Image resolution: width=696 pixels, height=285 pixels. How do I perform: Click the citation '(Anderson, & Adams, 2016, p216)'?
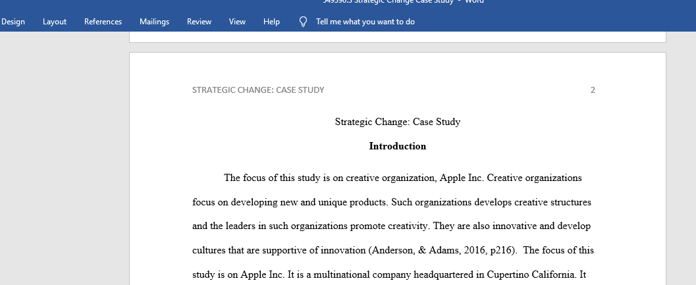point(443,250)
